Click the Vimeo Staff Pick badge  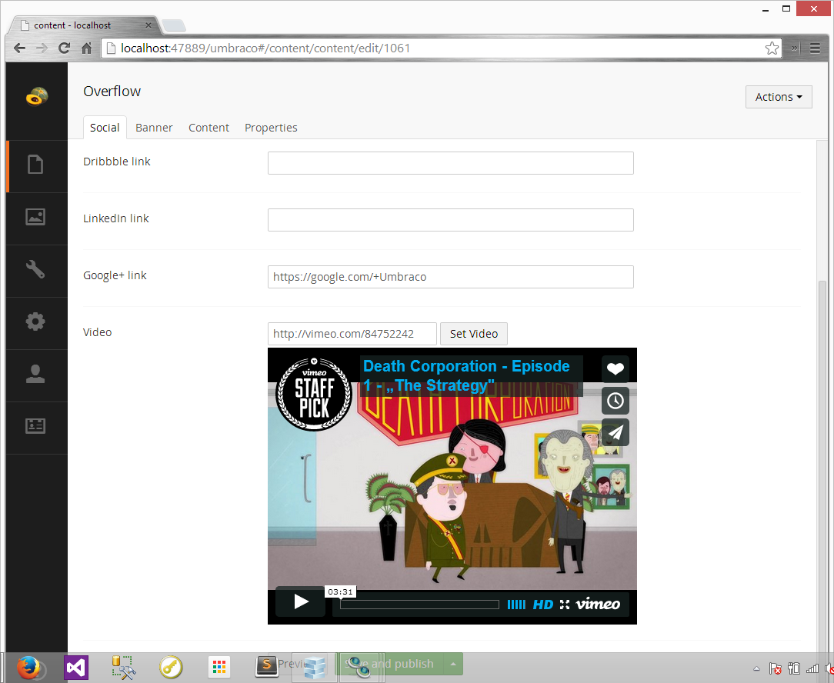(x=315, y=394)
